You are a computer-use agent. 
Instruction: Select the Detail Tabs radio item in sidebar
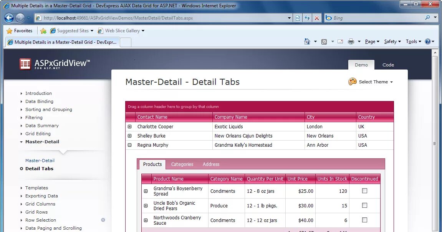pos(22,169)
